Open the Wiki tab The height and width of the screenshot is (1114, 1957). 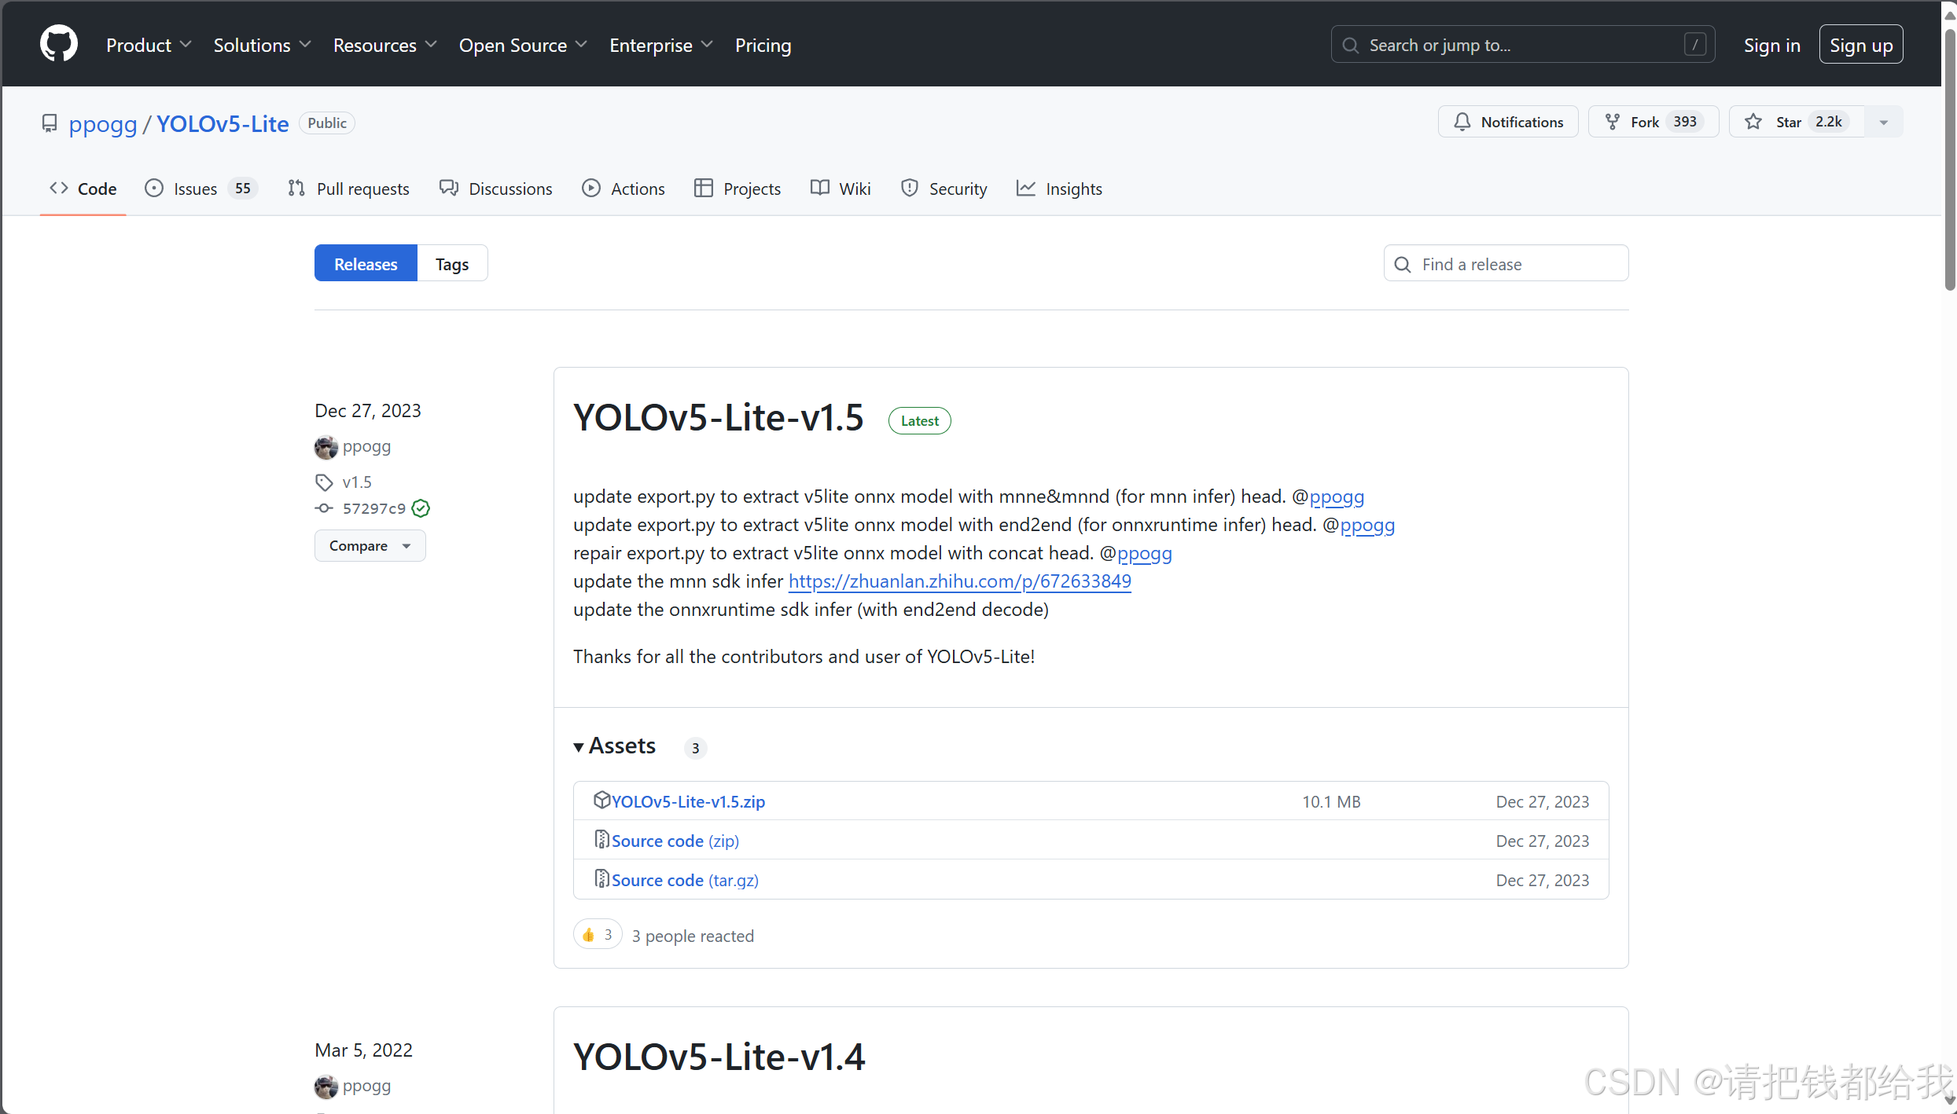(841, 189)
